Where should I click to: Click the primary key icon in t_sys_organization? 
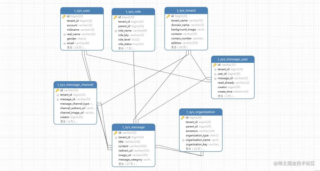(183, 118)
